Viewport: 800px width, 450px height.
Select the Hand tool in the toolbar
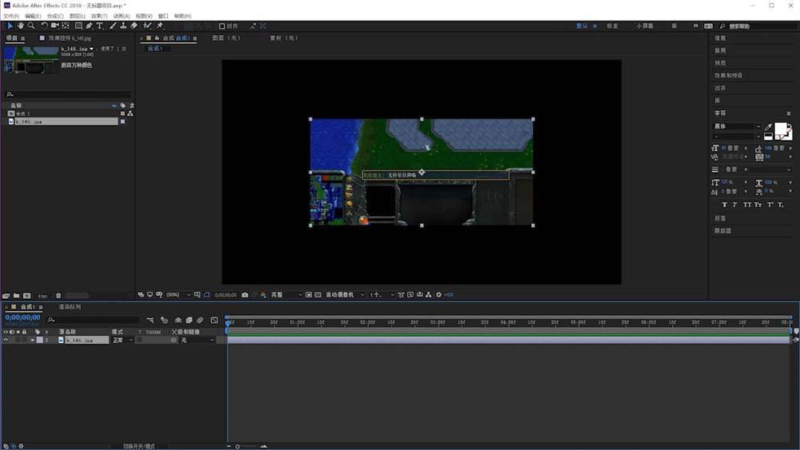click(21, 26)
